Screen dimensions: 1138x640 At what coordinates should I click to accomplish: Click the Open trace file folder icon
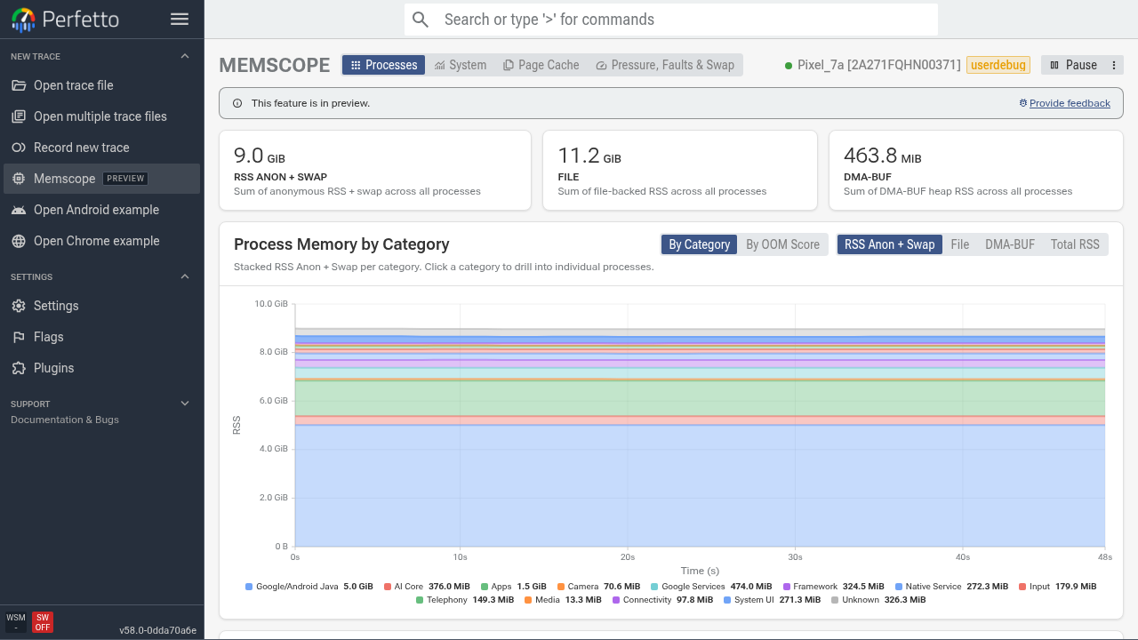pyautogui.click(x=18, y=85)
